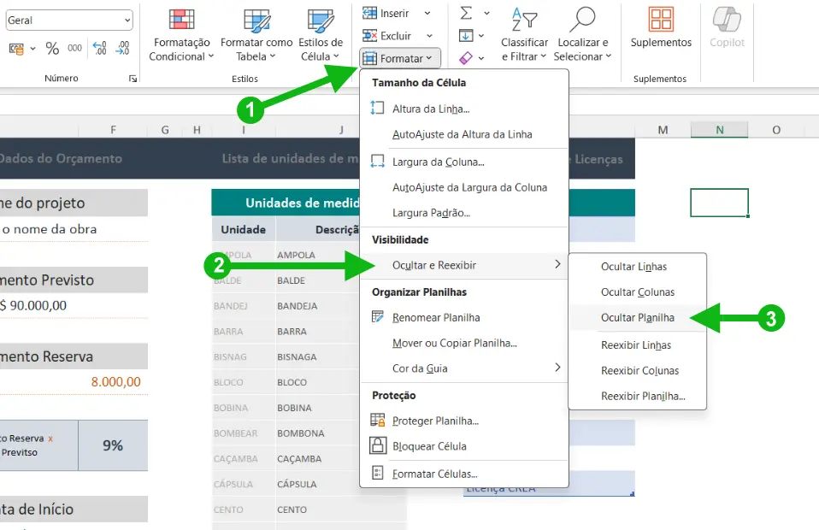Increase decimal places icon

(99, 48)
